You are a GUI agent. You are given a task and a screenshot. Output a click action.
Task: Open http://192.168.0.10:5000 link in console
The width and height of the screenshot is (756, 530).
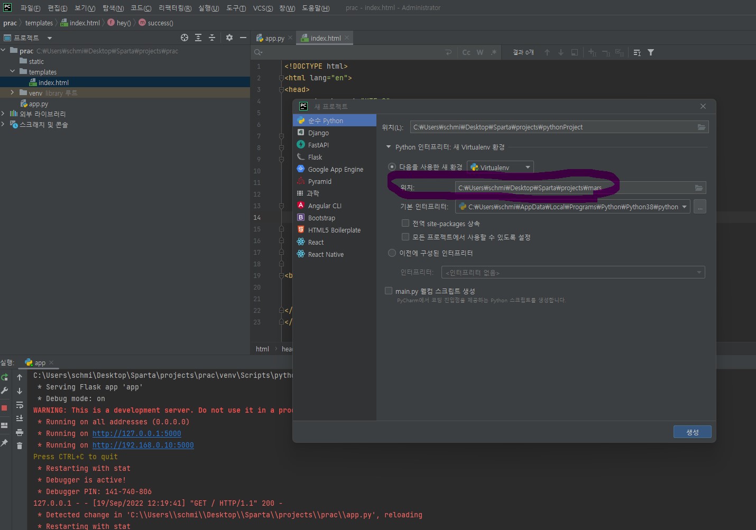pos(143,445)
